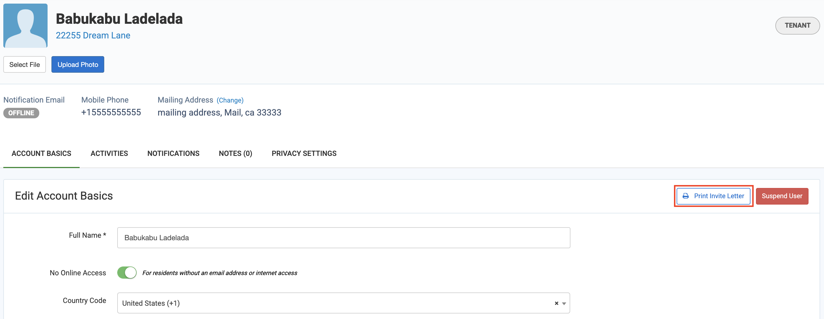This screenshot has width=824, height=319.
Task: Disable the No Online Access toggle
Action: coord(127,273)
